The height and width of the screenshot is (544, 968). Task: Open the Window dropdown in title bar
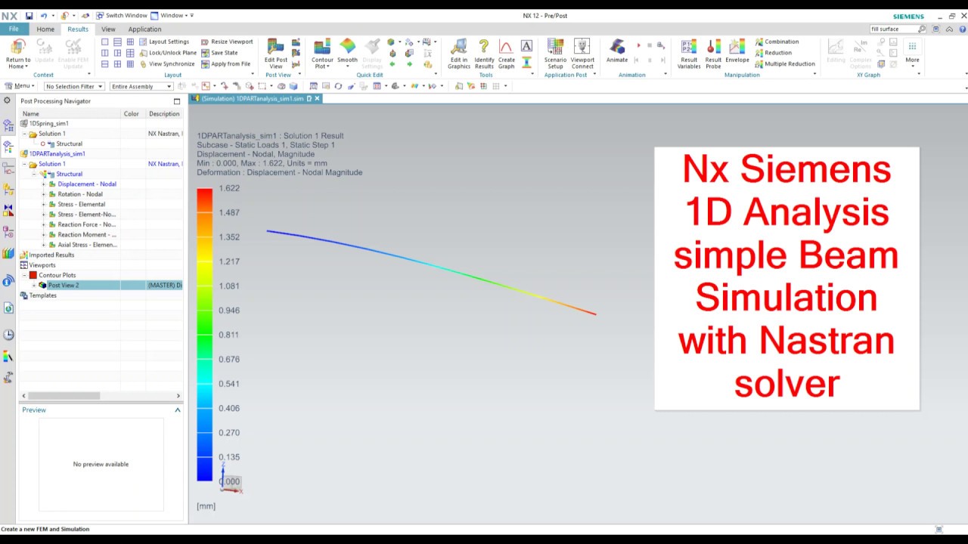click(172, 16)
